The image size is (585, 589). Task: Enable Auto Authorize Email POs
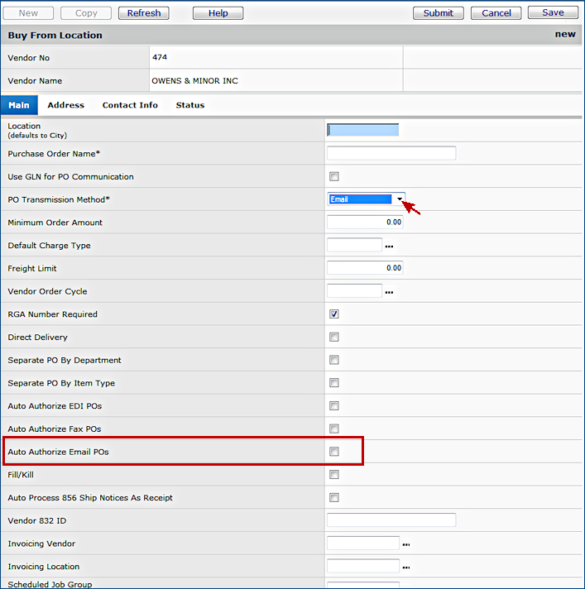click(x=334, y=452)
